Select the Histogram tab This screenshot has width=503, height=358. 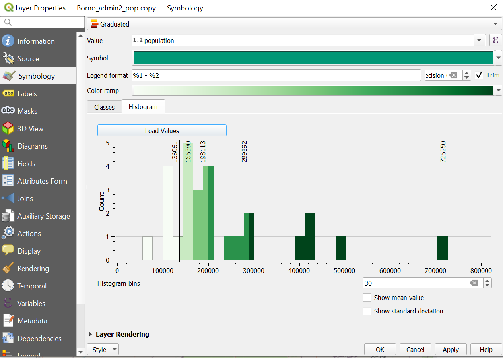click(143, 107)
